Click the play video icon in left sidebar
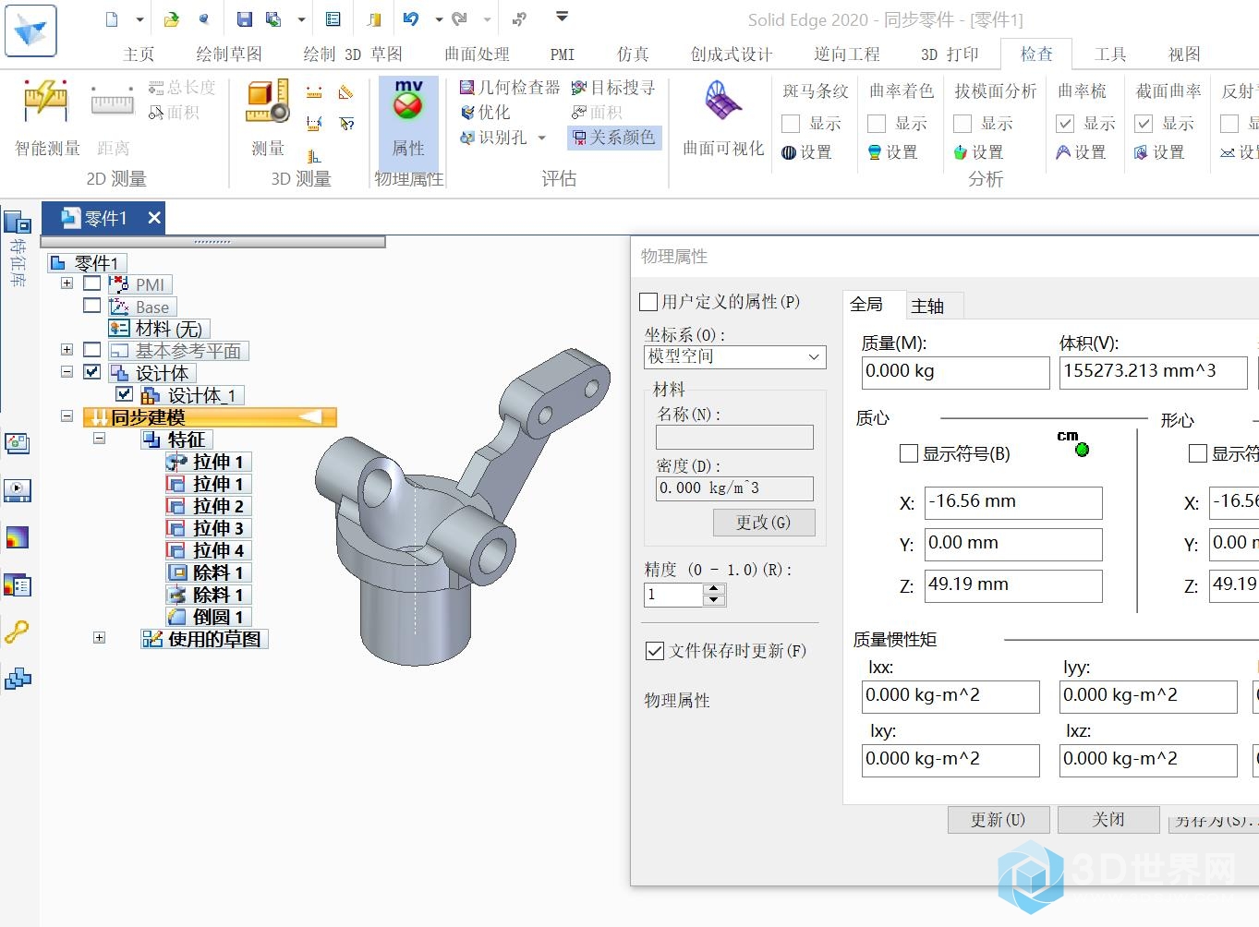 tap(17, 489)
